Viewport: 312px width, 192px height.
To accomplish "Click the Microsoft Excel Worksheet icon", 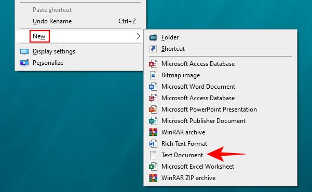I will 153,167.
